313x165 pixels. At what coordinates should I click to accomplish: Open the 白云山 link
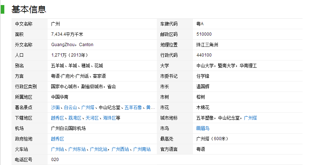70,108
